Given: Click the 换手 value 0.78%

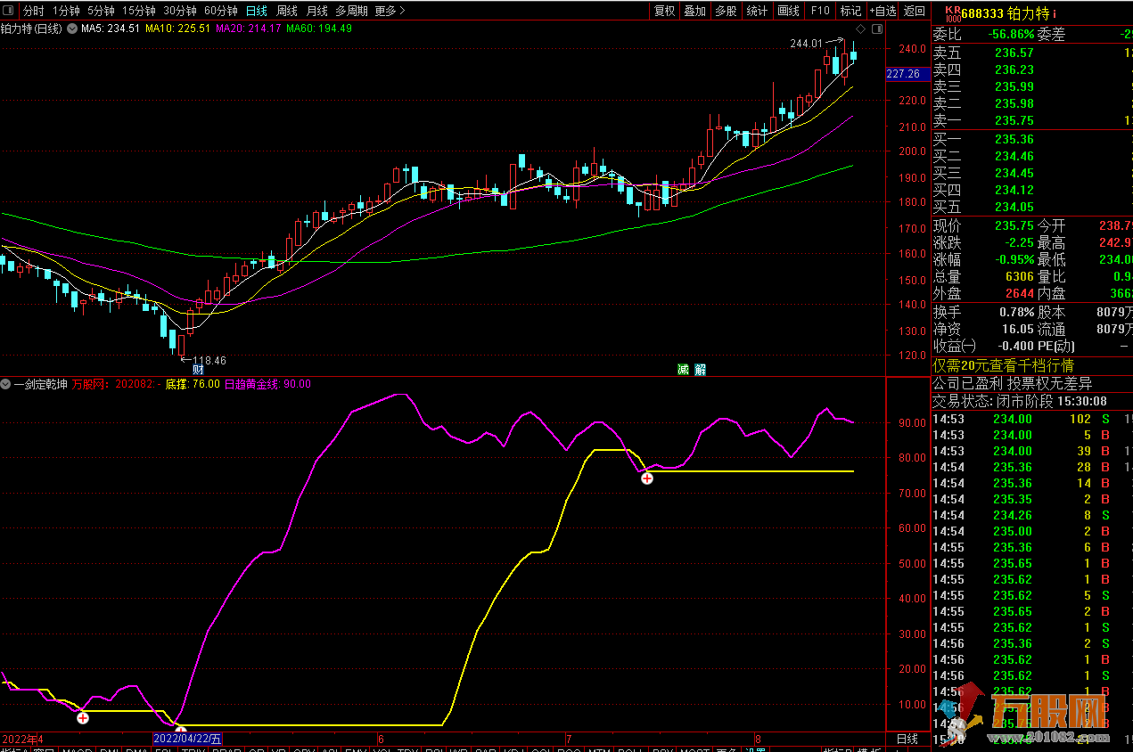Looking at the screenshot, I should [x=1017, y=312].
